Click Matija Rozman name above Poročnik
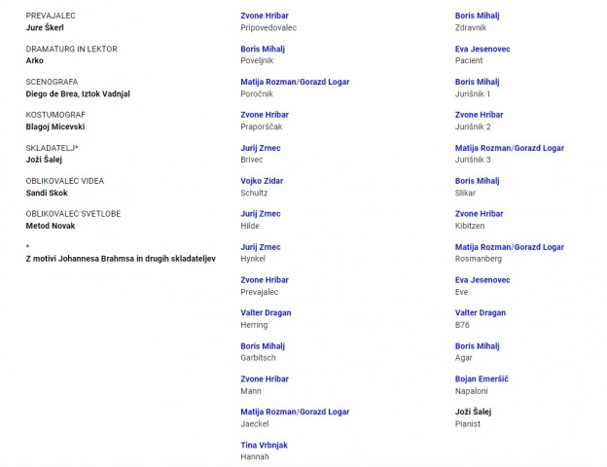Viewport: 607px width, 467px height. 268,82
